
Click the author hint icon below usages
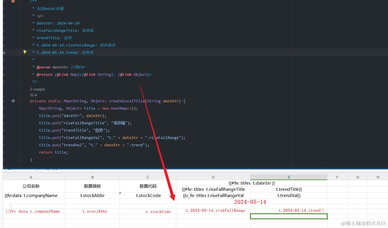(34, 95)
